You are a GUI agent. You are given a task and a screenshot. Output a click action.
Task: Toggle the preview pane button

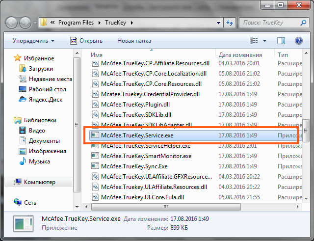281,41
